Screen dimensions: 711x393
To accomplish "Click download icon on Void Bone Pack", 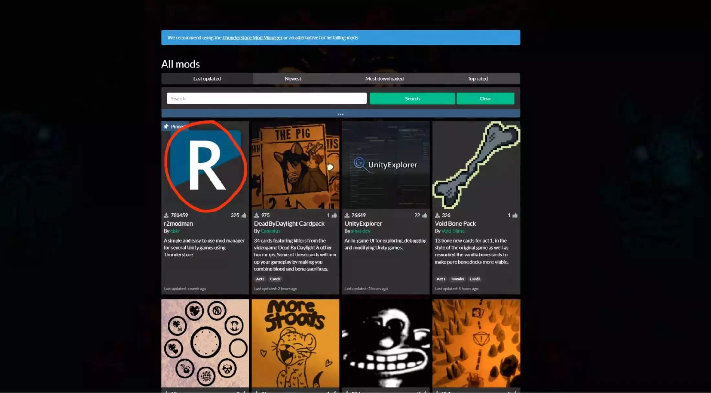I will (437, 215).
